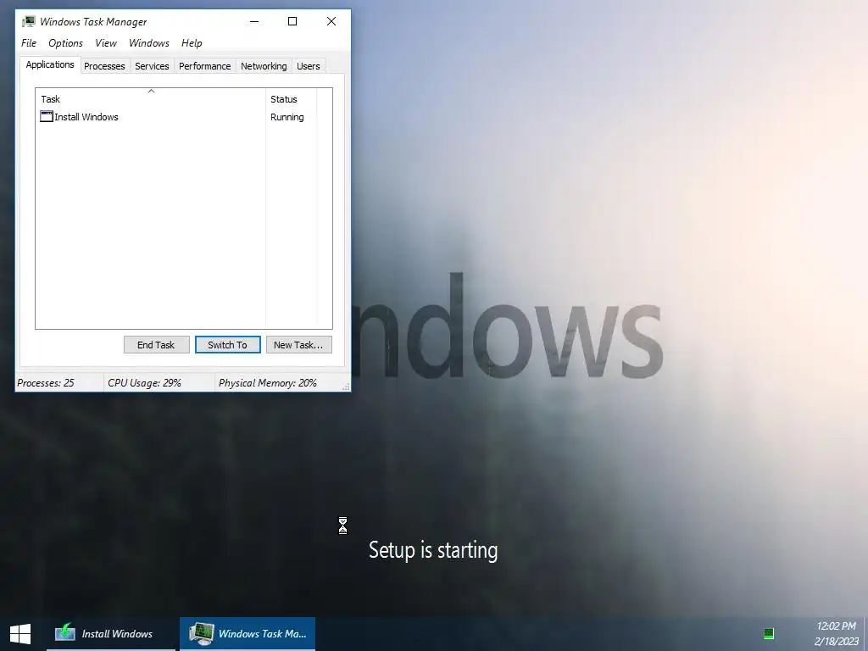Switch to the Networking tab

click(x=264, y=66)
